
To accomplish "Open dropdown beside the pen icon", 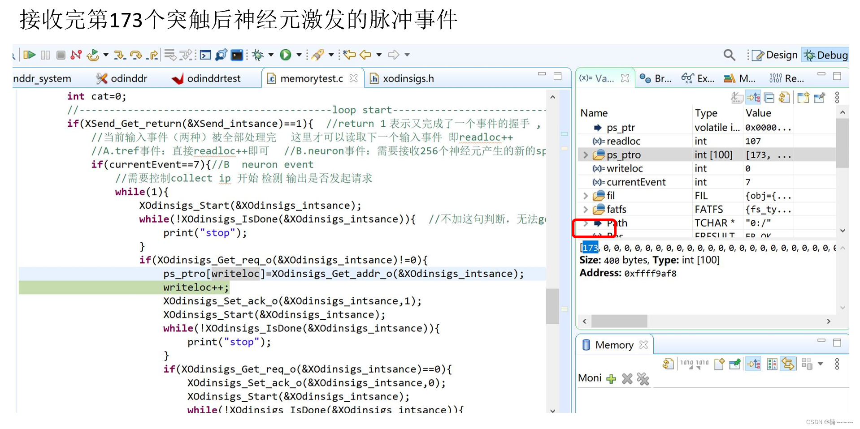I will [331, 55].
